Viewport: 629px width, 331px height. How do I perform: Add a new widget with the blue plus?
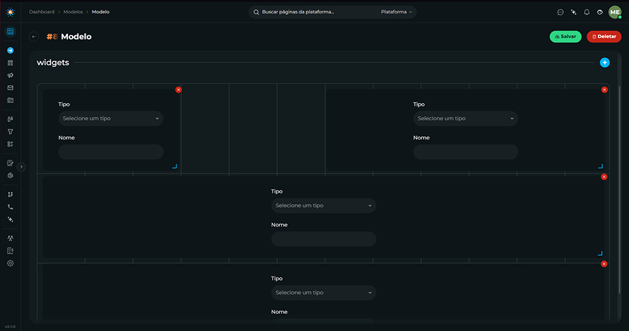(605, 62)
